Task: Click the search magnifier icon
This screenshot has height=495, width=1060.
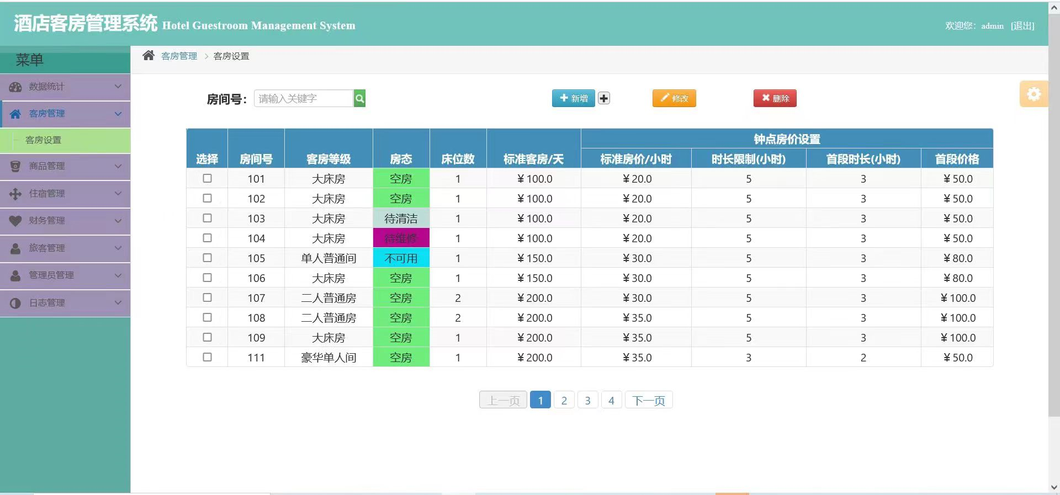Action: tap(359, 98)
